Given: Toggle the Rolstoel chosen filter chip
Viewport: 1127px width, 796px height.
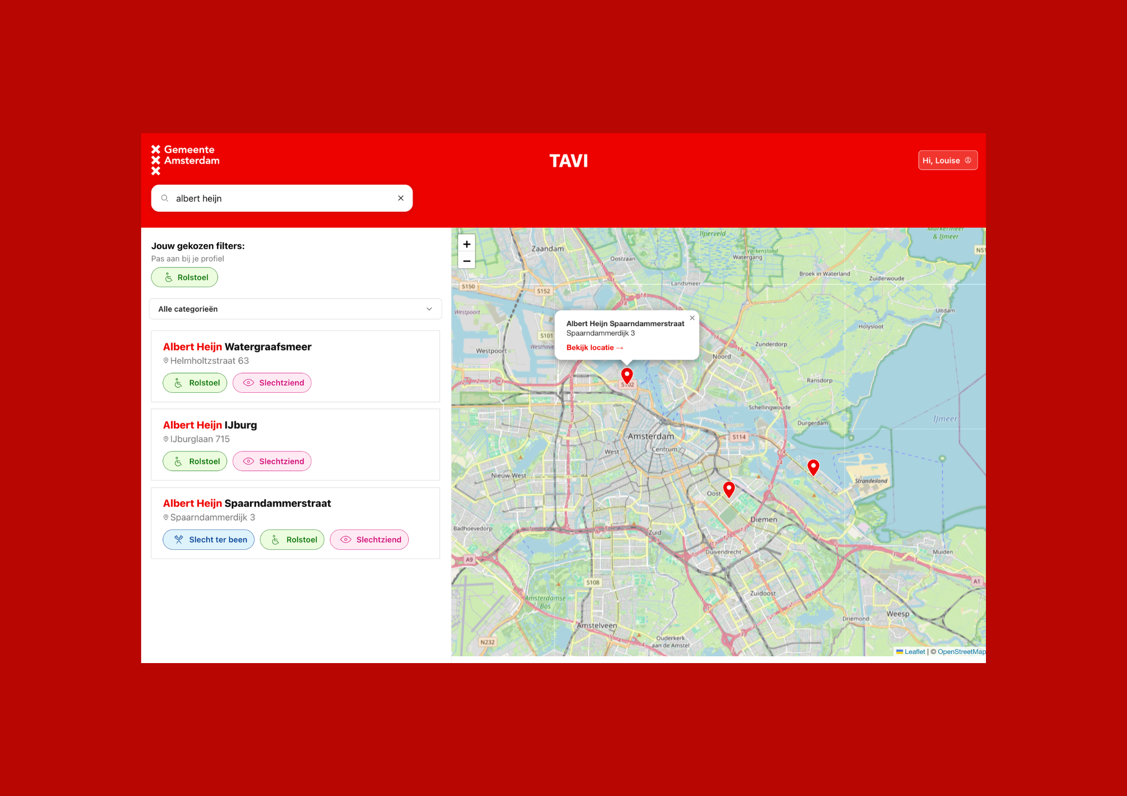Looking at the screenshot, I should (184, 277).
